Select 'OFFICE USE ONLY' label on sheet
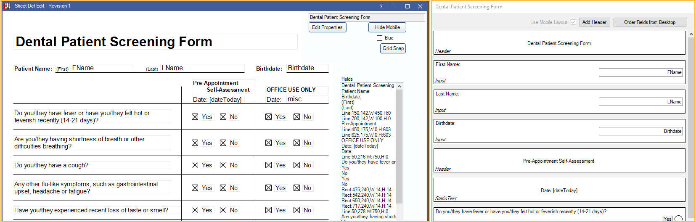The height and width of the screenshot is (222, 696). (297, 90)
